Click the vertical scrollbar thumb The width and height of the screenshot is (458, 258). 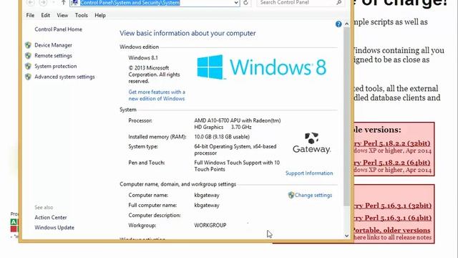tap(346, 117)
